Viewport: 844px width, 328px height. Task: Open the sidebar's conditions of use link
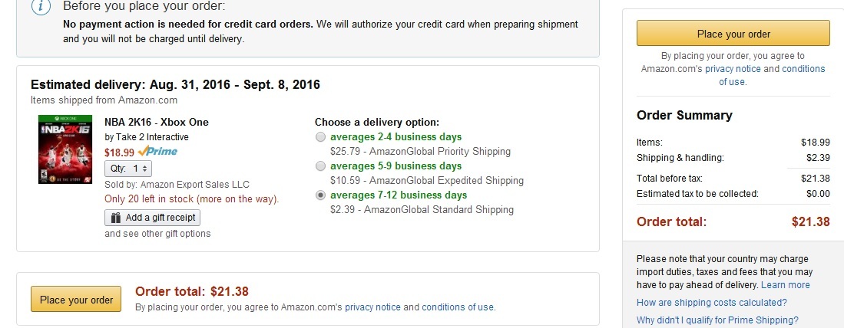pyautogui.click(x=771, y=75)
